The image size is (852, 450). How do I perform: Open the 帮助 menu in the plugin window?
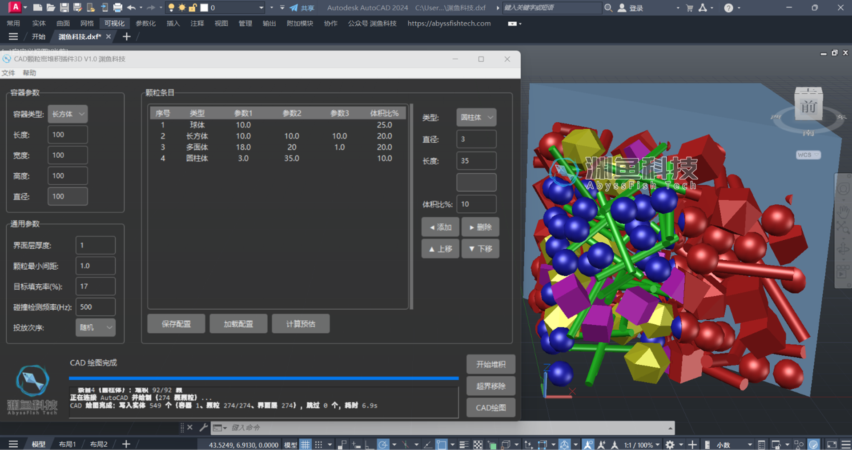point(29,73)
